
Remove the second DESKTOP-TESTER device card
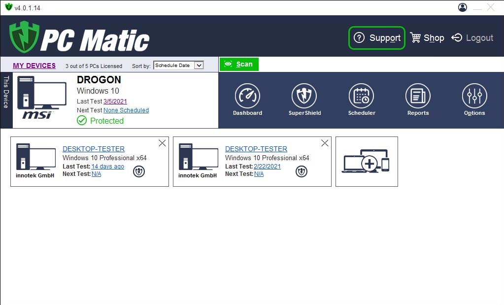pos(325,143)
